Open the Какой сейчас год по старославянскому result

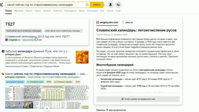[46, 74]
